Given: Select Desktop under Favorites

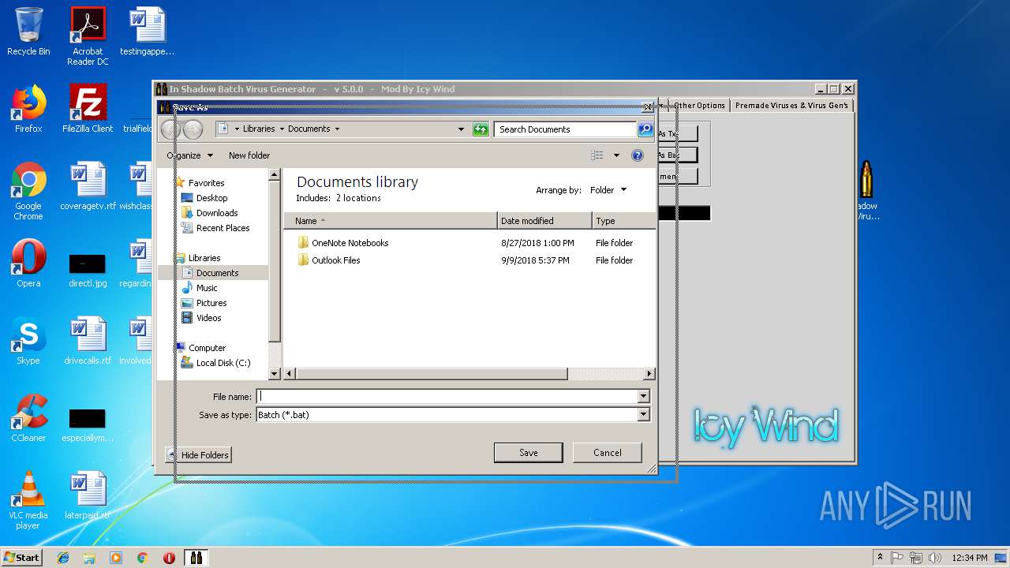Looking at the screenshot, I should [211, 198].
